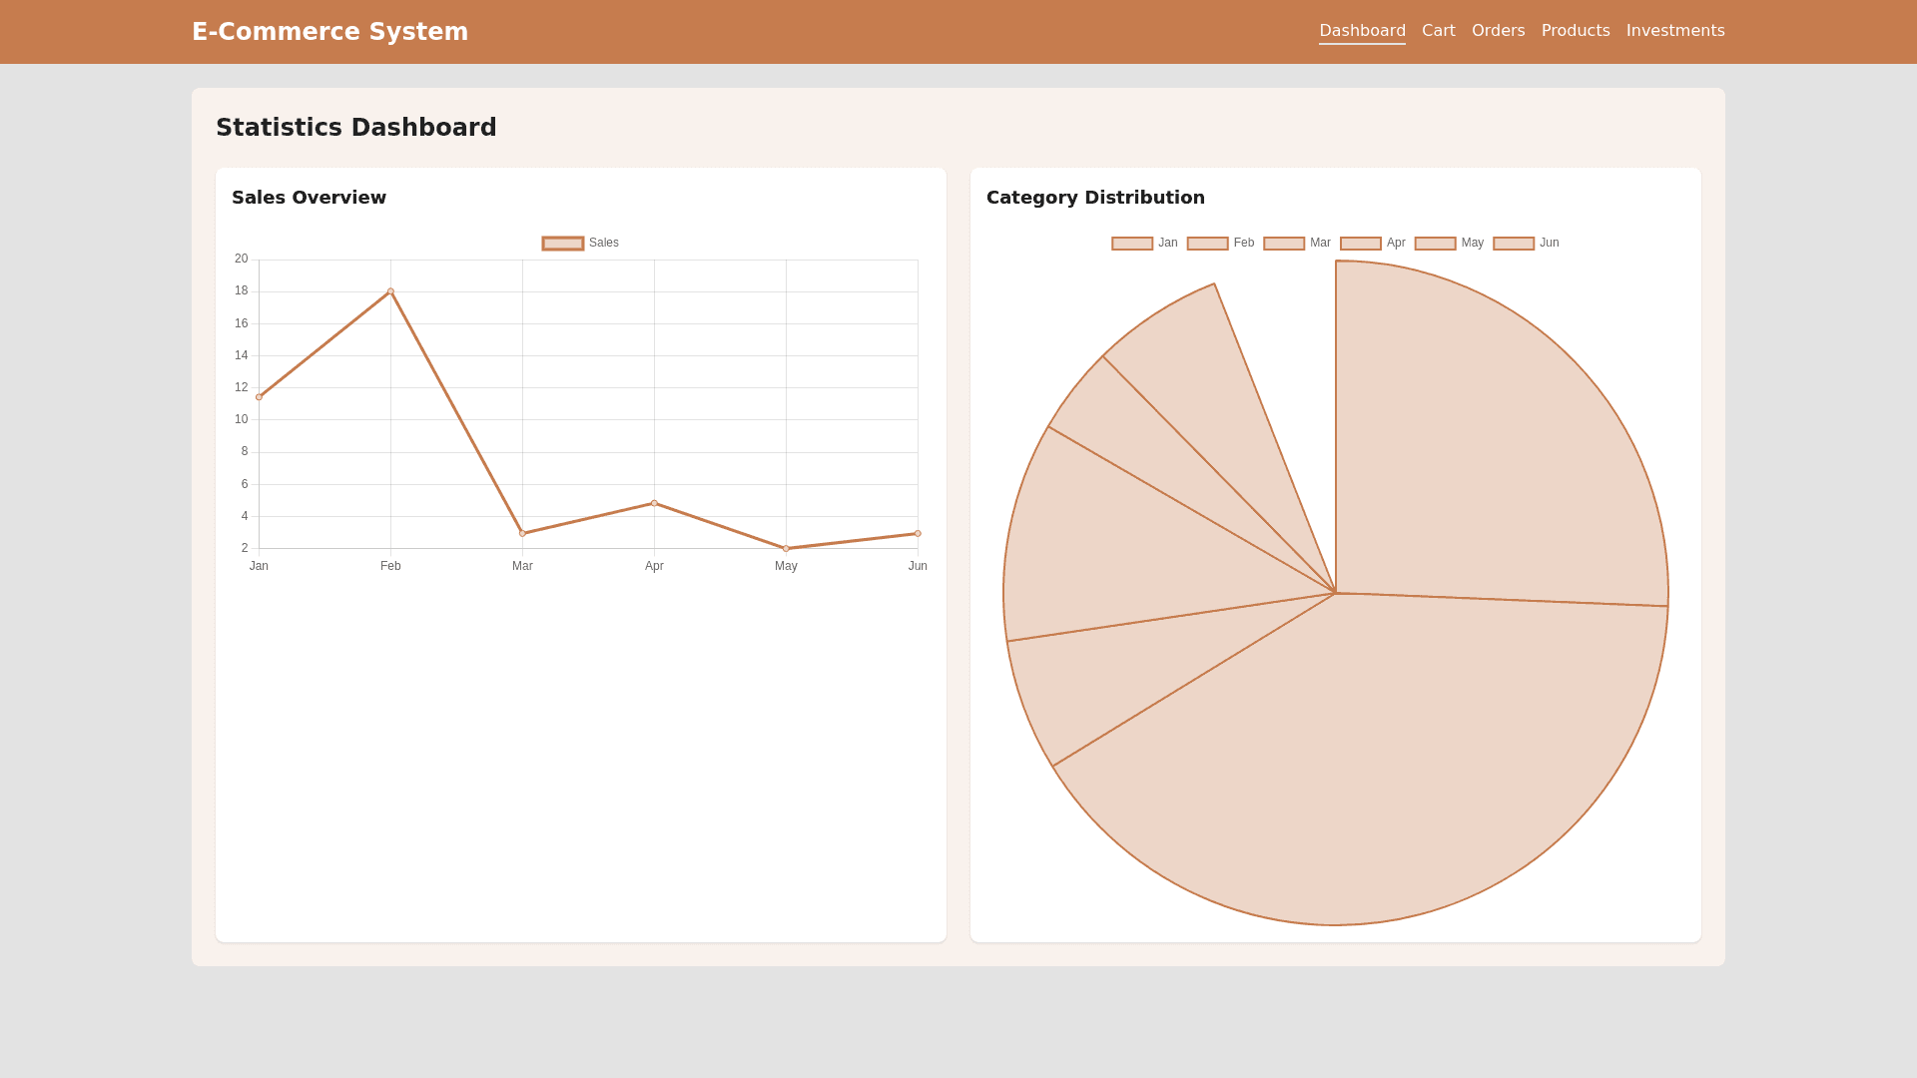Select the Feb peak data point on line chart
This screenshot has height=1078, width=1917.
coord(390,291)
